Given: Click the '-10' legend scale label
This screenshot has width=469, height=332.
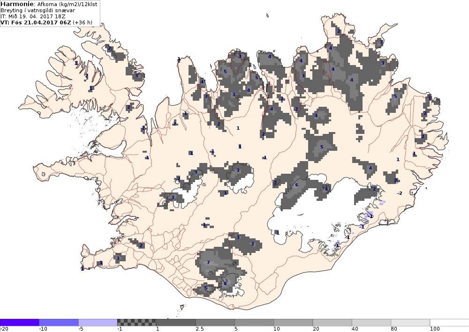Looking at the screenshot, I should (43, 329).
